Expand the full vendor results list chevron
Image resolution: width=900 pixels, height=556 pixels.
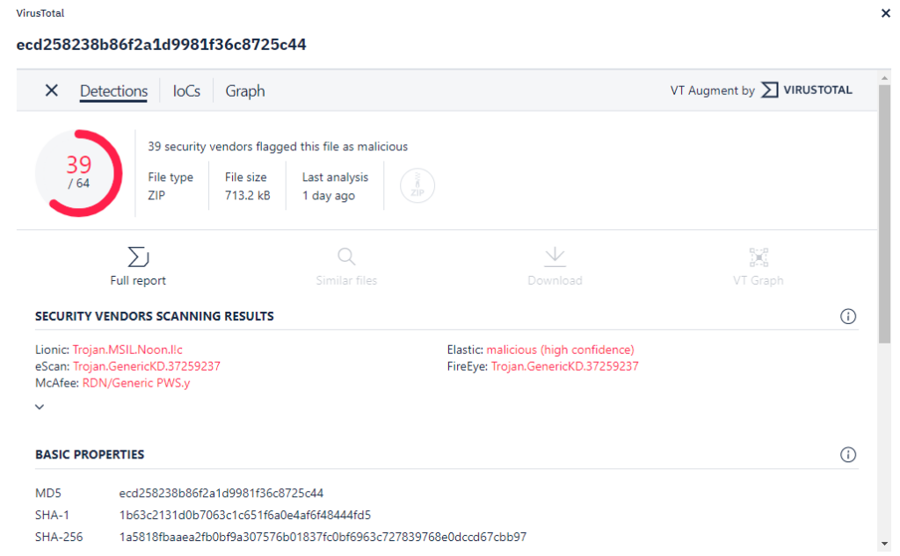pyautogui.click(x=40, y=407)
